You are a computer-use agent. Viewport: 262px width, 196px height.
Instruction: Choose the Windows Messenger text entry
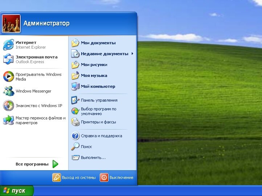coord(33,91)
